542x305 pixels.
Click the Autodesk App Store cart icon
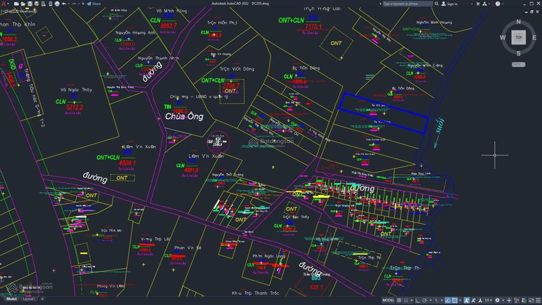pos(478,4)
